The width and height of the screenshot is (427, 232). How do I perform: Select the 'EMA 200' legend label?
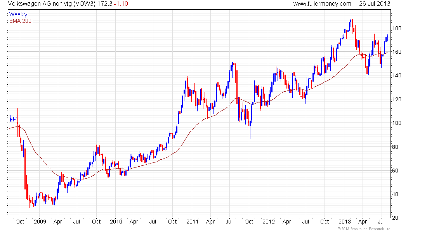[21, 21]
